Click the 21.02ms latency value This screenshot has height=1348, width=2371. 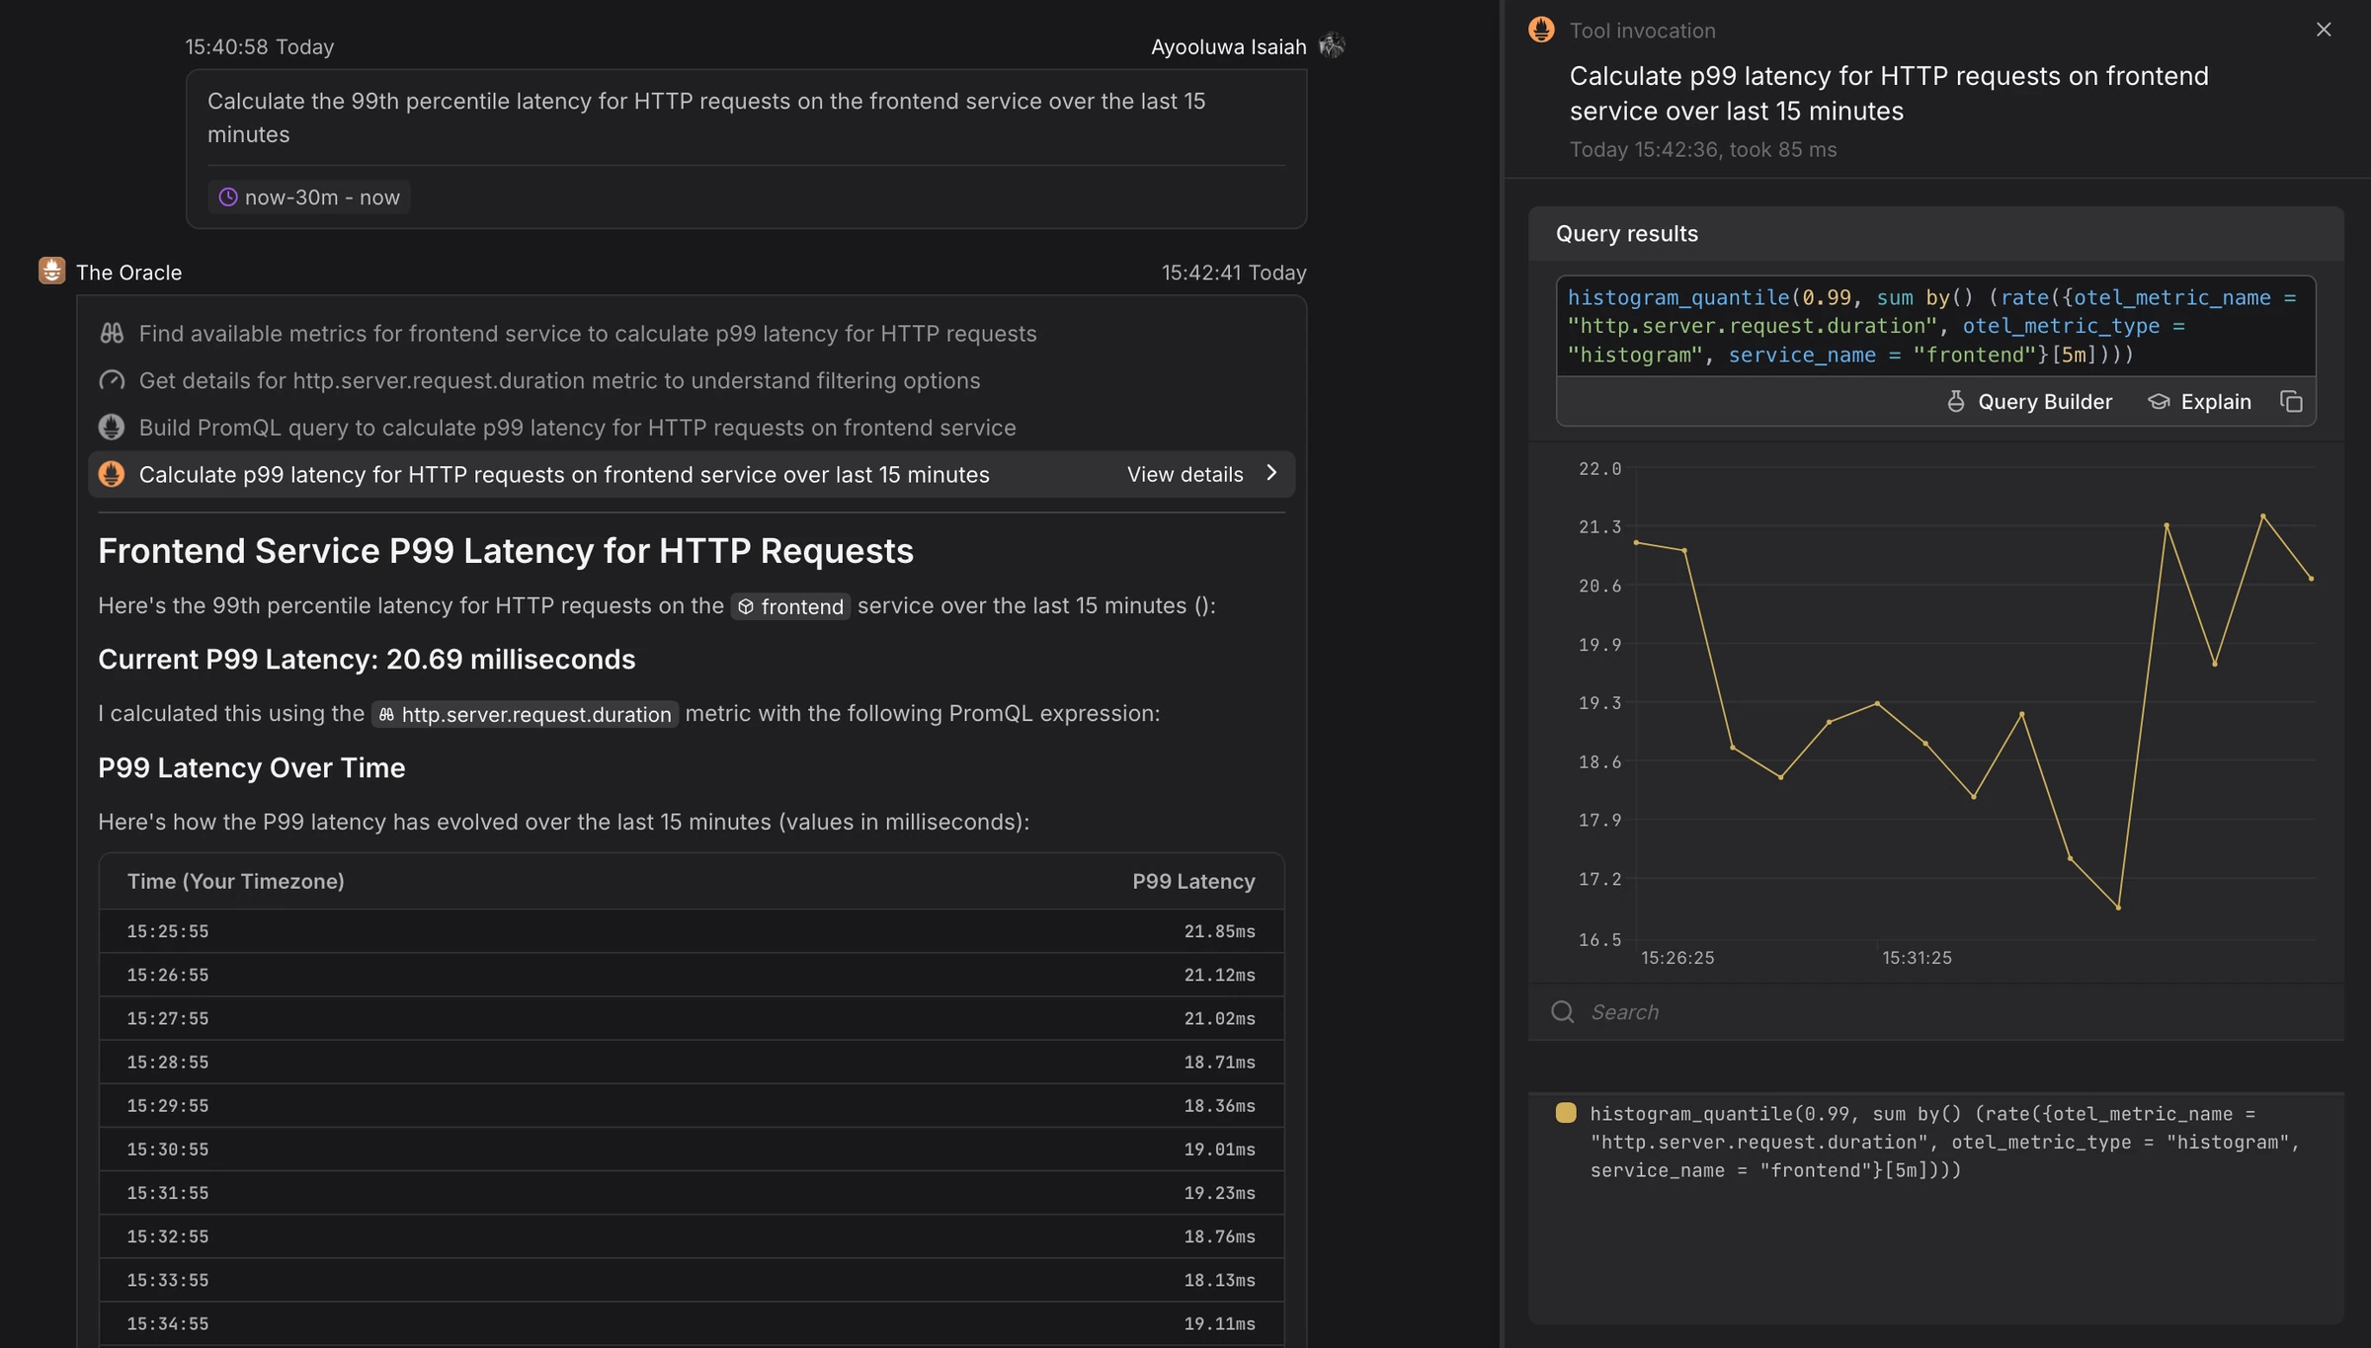[x=1219, y=1018]
